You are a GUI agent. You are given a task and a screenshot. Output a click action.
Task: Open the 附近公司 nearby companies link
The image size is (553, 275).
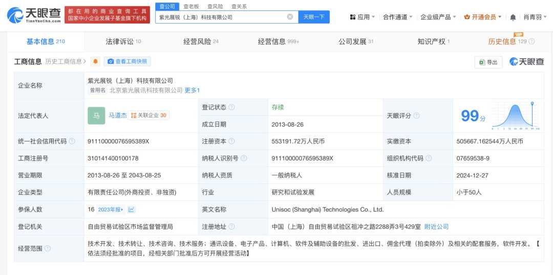[x=436, y=226]
